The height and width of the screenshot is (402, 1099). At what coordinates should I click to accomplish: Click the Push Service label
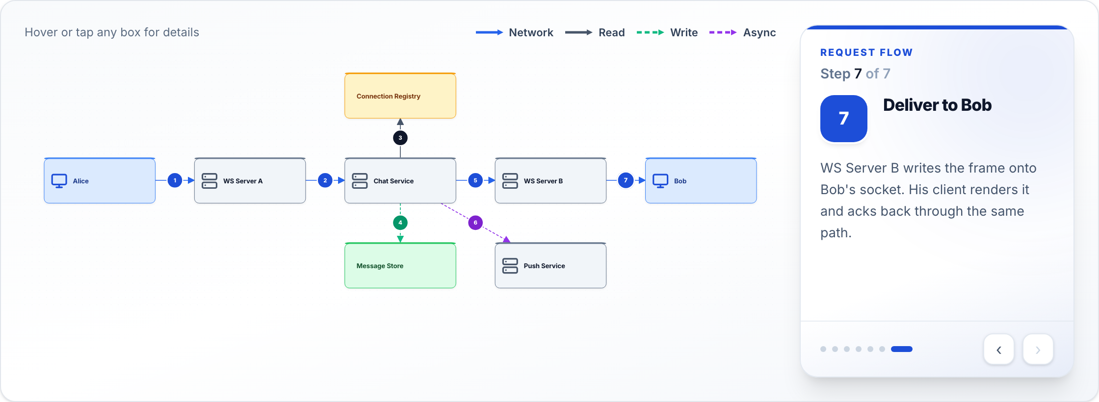pos(544,266)
